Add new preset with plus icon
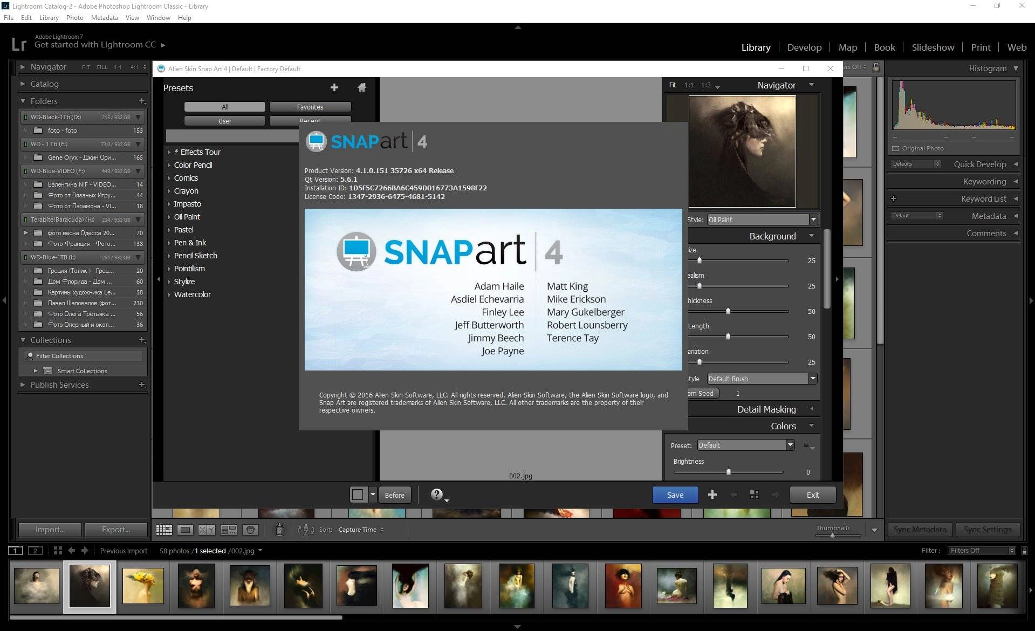Viewport: 1035px width, 631px height. tap(334, 87)
